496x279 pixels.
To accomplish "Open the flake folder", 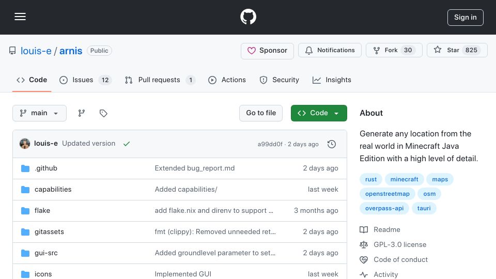I will click(42, 210).
